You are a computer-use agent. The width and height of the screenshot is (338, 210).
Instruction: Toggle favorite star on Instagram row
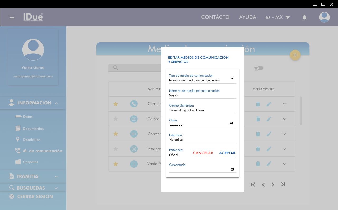[x=115, y=149]
